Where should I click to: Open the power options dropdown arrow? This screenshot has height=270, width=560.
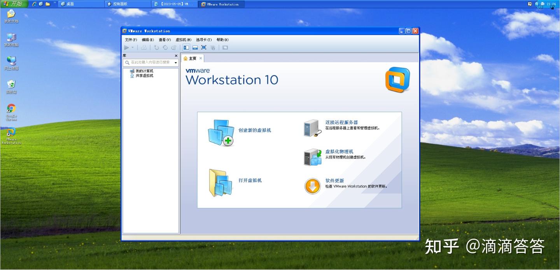click(x=132, y=47)
